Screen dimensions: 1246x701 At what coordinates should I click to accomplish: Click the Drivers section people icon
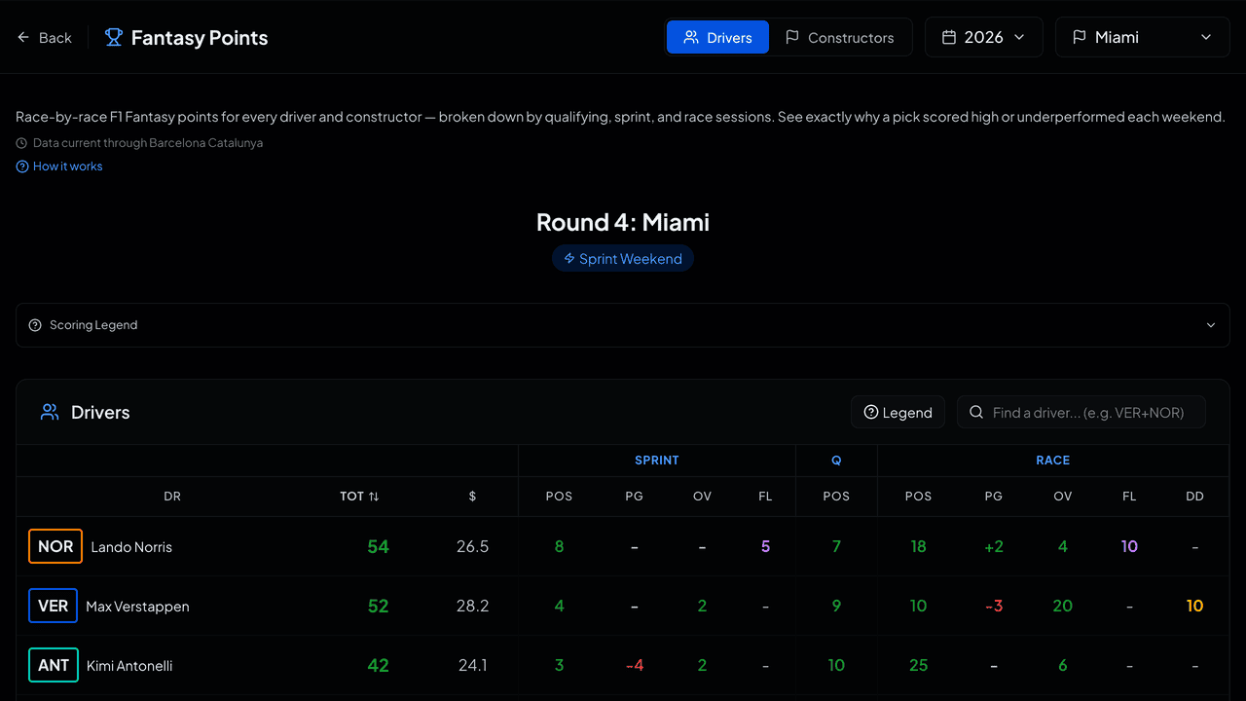(x=50, y=413)
